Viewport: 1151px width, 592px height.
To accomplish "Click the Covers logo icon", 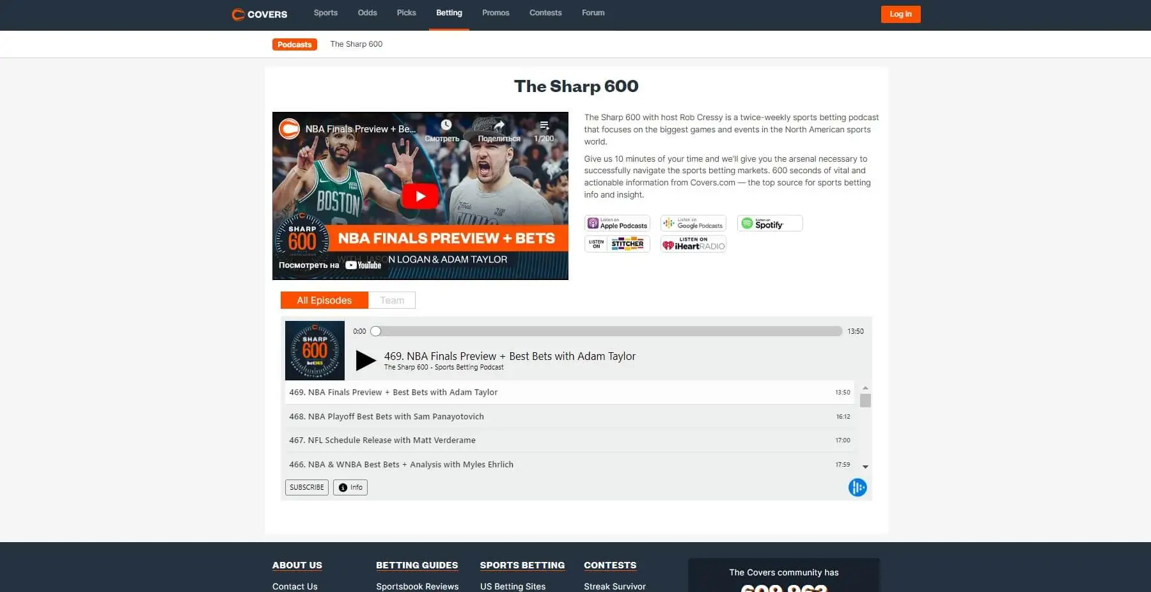I will click(239, 14).
